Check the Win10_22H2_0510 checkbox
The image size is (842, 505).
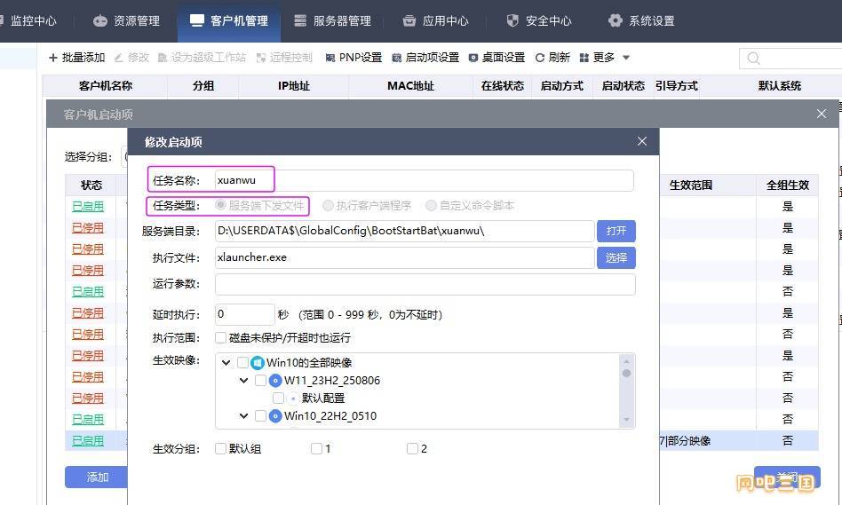click(x=260, y=416)
